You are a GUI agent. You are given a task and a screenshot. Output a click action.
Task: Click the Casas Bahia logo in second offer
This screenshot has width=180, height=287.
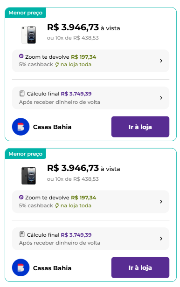coord(21,267)
